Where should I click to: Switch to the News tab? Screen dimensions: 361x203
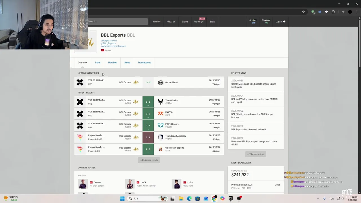click(127, 63)
